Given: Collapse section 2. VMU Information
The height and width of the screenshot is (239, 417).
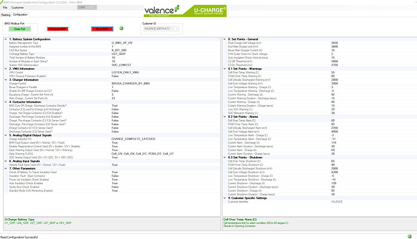Looking at the screenshot, I should (x=6, y=69).
